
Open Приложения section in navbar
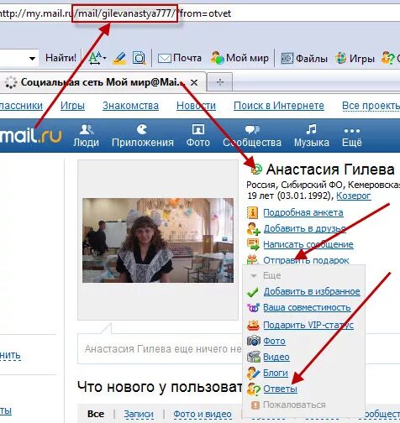coord(143,136)
